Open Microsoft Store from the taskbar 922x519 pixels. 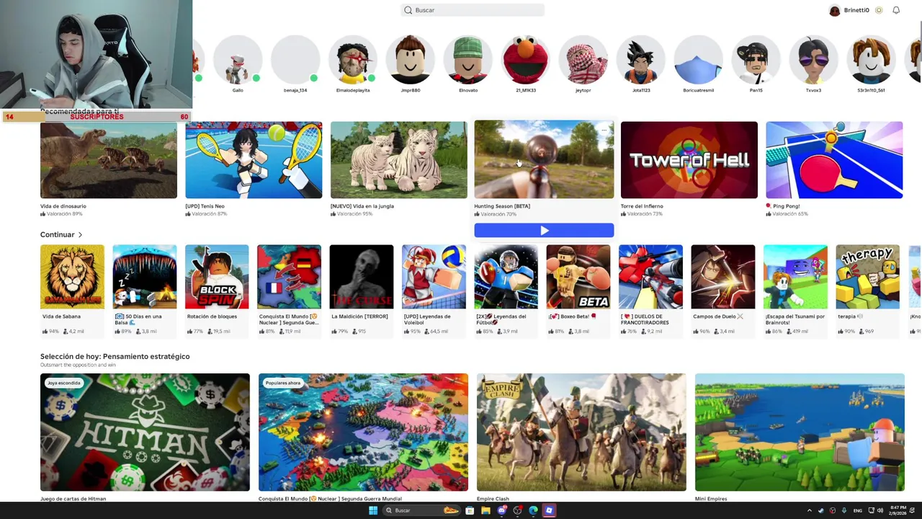pyautogui.click(x=470, y=510)
